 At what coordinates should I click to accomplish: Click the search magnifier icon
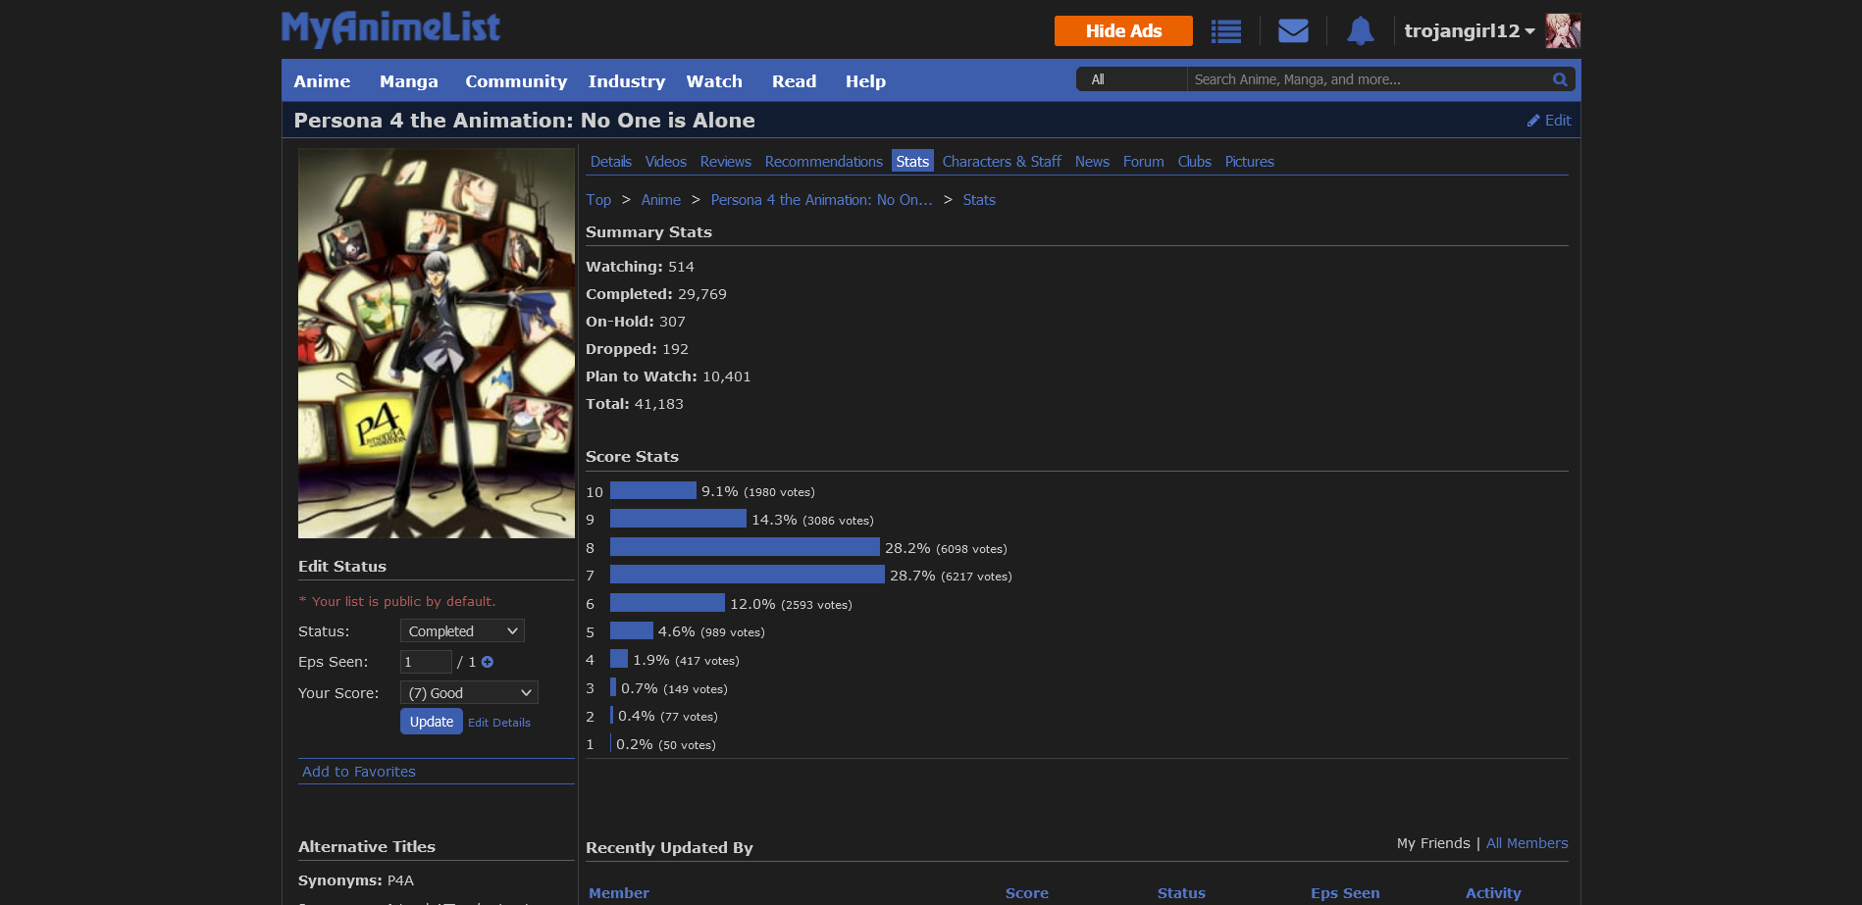(1560, 79)
